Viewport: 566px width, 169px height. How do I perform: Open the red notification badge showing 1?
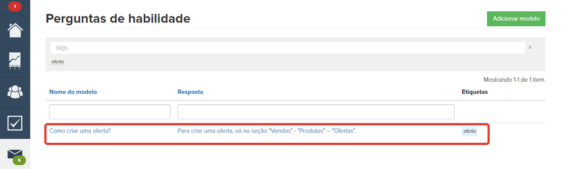point(15,7)
